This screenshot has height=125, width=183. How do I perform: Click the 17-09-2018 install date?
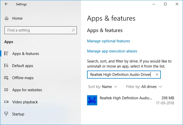165,103
